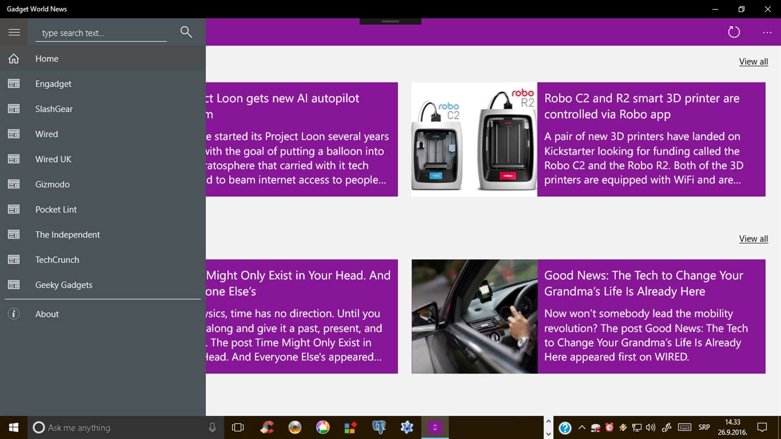This screenshot has width=781, height=439.
Task: Click the news icon beside Geeky Gadgets
Action: tap(14, 285)
